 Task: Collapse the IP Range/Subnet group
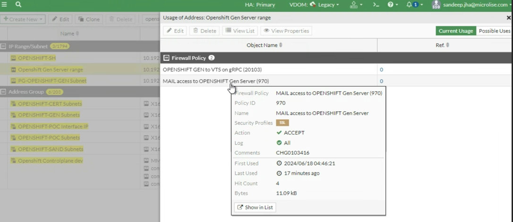click(x=4, y=47)
